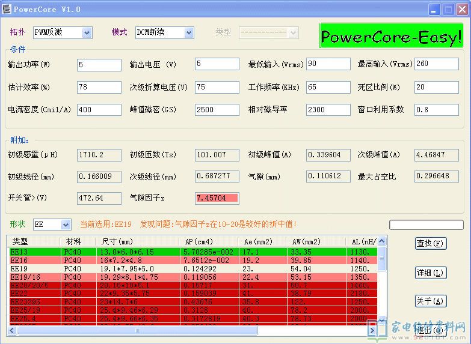Click the 输出电压(V) input field
Screen dimensions: 471x344
217,64
